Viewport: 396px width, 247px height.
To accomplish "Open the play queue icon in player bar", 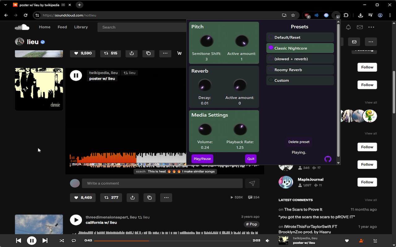I will pyautogui.click(x=375, y=241).
